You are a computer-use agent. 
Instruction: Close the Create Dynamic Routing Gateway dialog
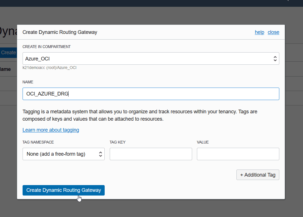273,32
